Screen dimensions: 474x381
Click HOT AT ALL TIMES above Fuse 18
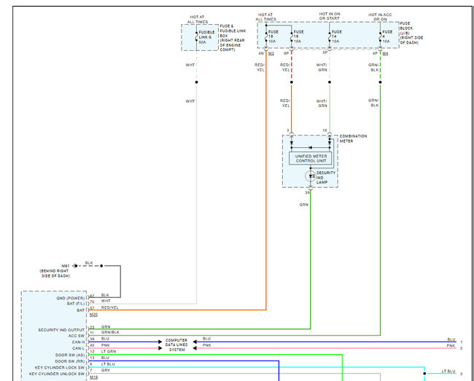(265, 17)
